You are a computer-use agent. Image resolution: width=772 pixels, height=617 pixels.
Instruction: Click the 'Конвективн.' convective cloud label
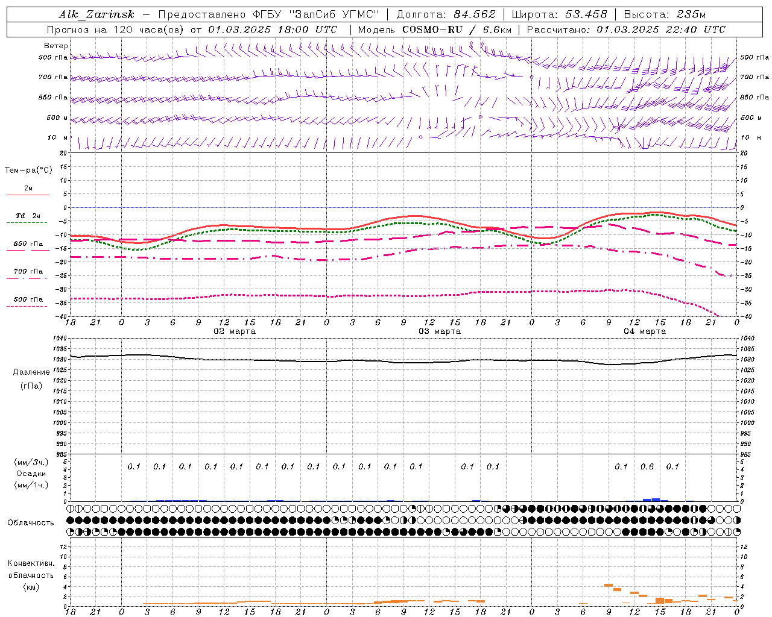tap(31, 563)
